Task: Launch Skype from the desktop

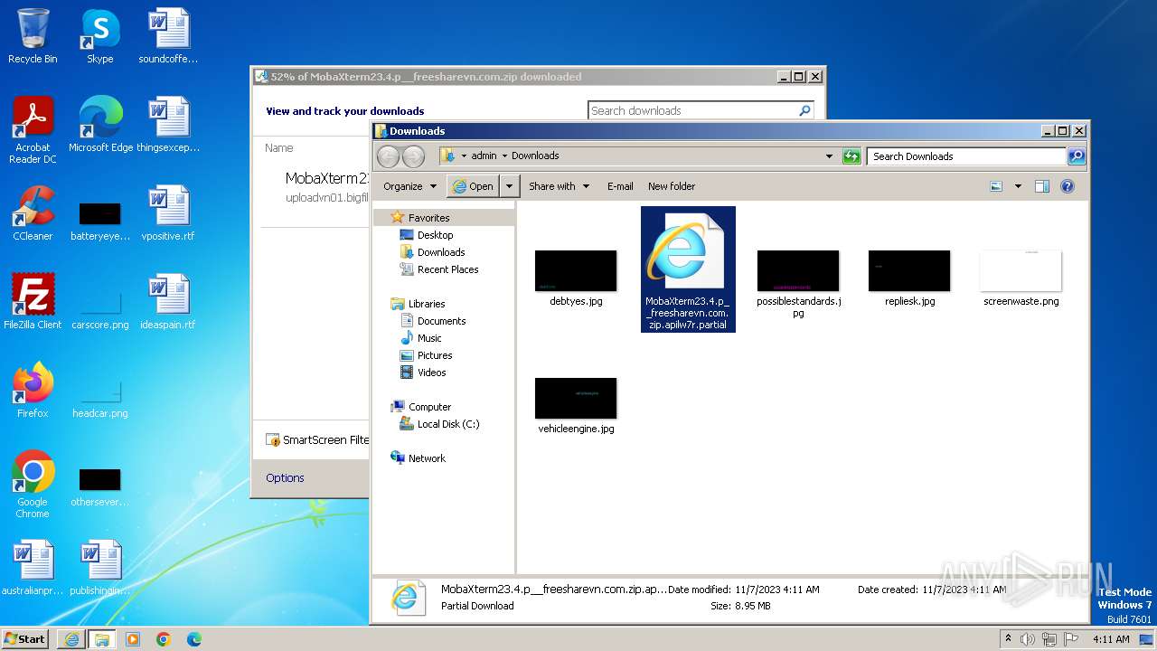Action: click(x=99, y=36)
